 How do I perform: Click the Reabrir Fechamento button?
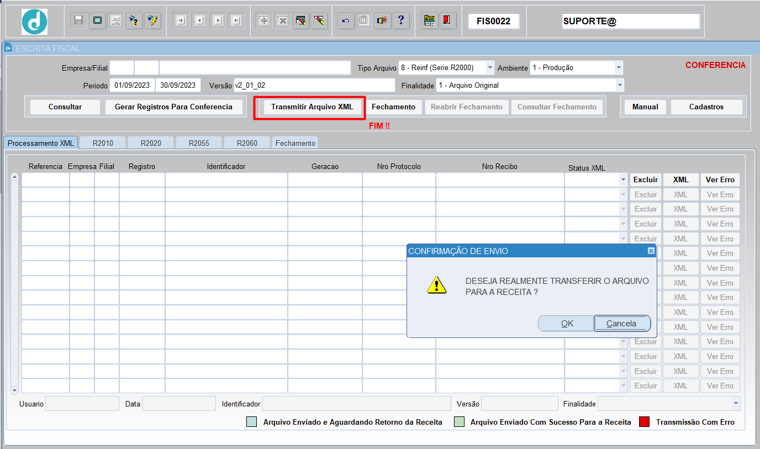[467, 107]
